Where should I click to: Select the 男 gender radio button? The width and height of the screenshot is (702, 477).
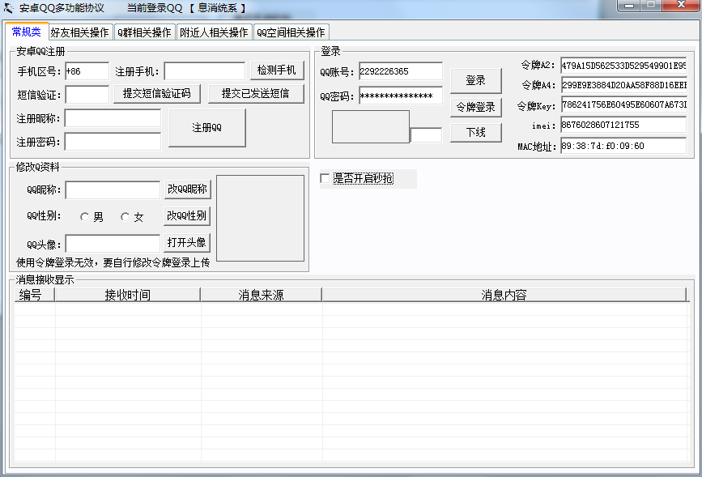pyautogui.click(x=85, y=217)
